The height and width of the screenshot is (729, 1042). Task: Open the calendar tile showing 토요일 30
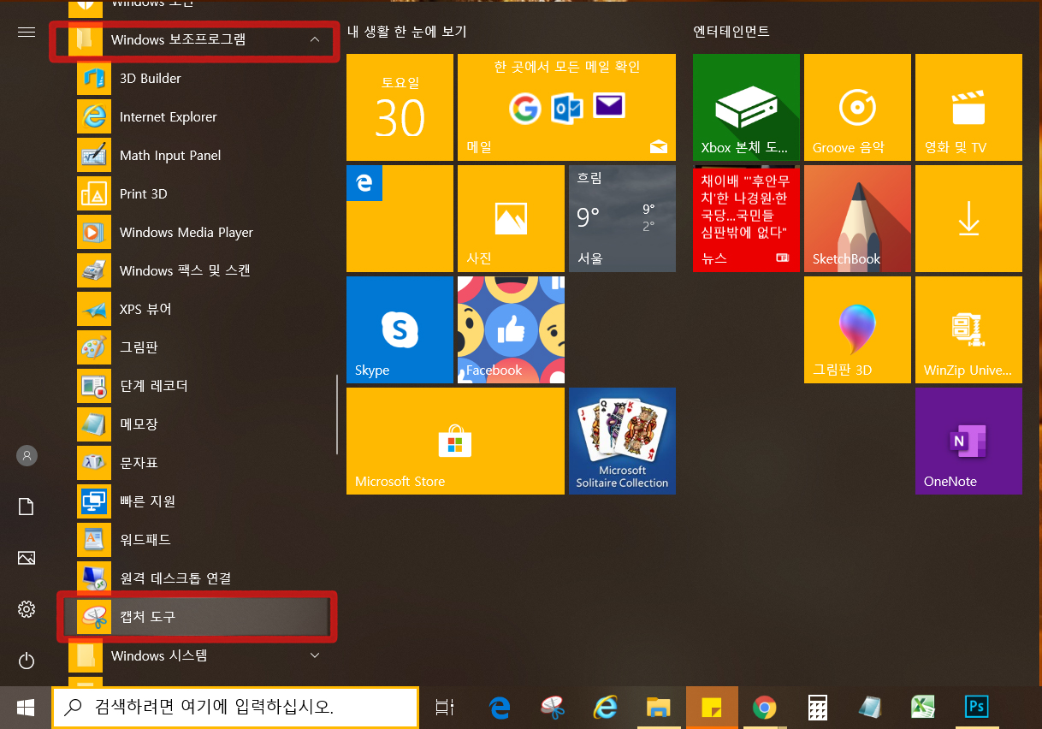[x=400, y=107]
